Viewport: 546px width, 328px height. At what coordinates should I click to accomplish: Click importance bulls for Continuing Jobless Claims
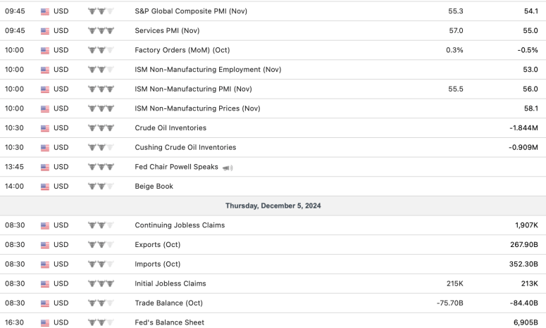coord(101,225)
